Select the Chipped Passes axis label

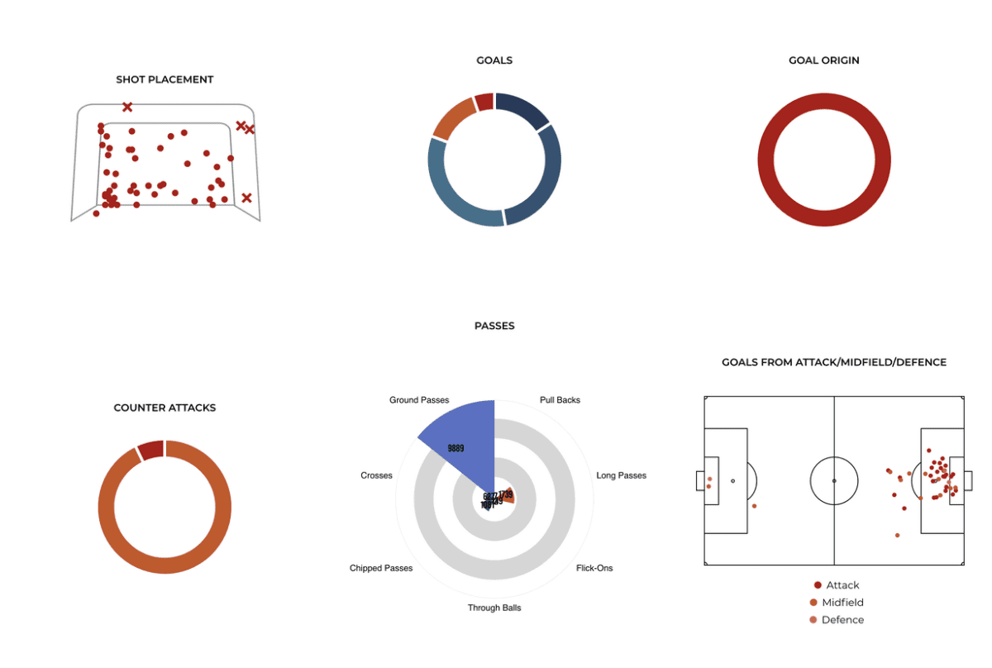point(381,568)
